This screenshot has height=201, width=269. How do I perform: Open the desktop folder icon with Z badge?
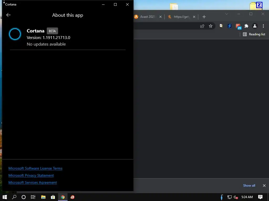coord(256,6)
